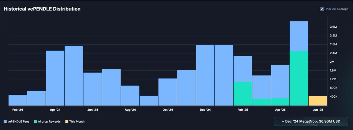Click the blue fees segment of May '25
Viewport: 353px width, 130px height.
[299, 36]
